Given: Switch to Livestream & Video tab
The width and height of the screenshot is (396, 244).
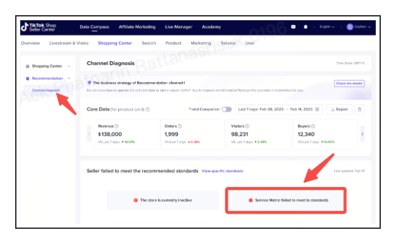Looking at the screenshot, I should click(69, 43).
